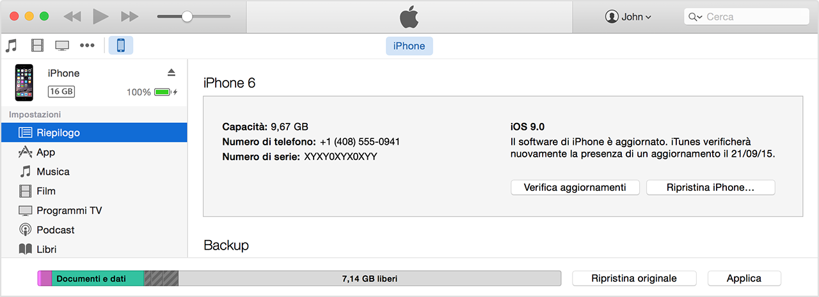
Task: Click the iPhone device thumbnail in sidebar
Action: coord(24,83)
